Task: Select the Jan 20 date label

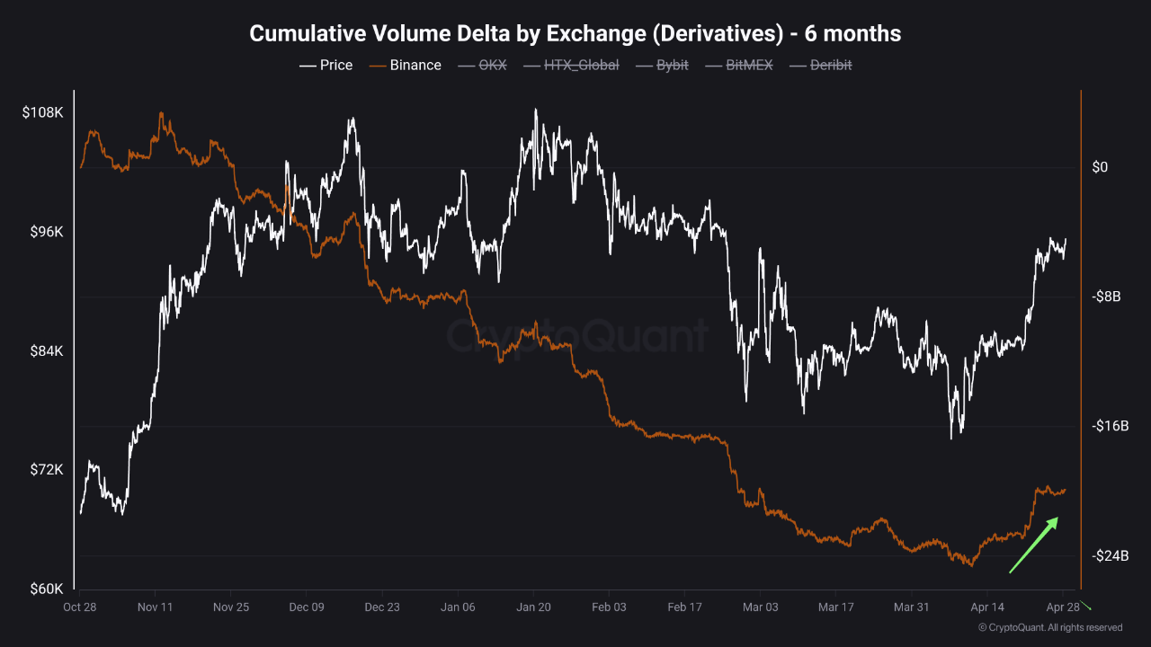Action: 533,607
